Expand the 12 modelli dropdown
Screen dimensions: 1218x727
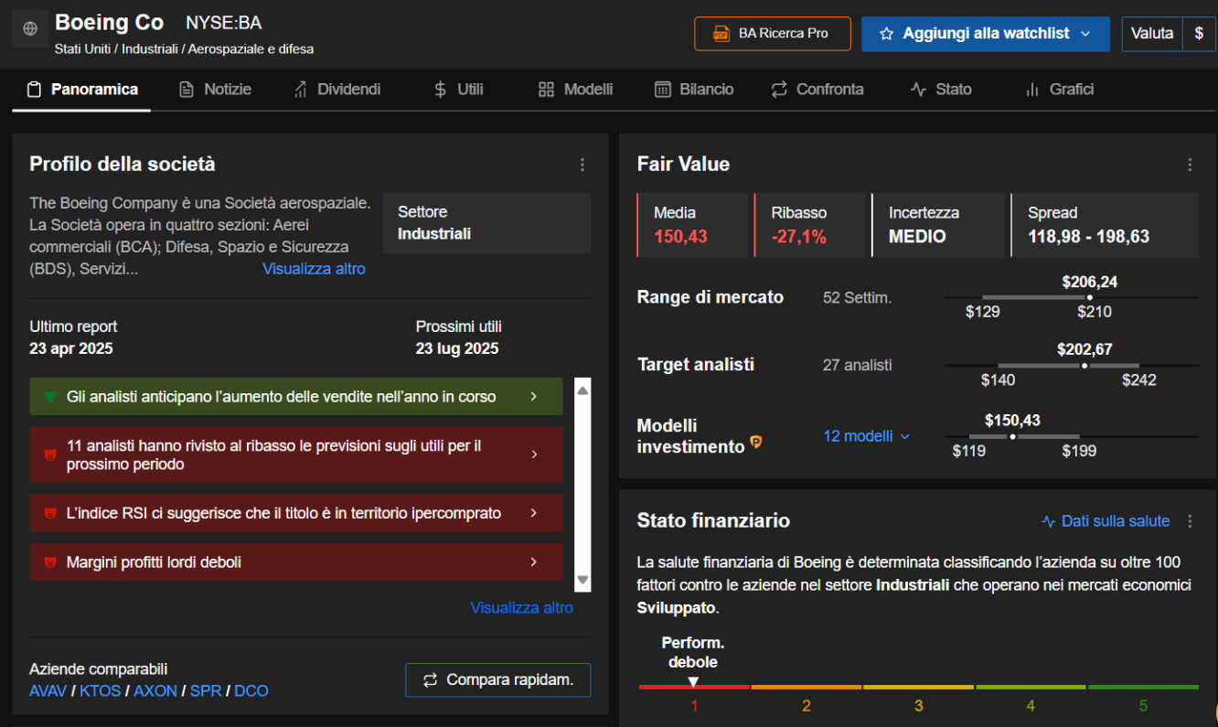(x=905, y=437)
